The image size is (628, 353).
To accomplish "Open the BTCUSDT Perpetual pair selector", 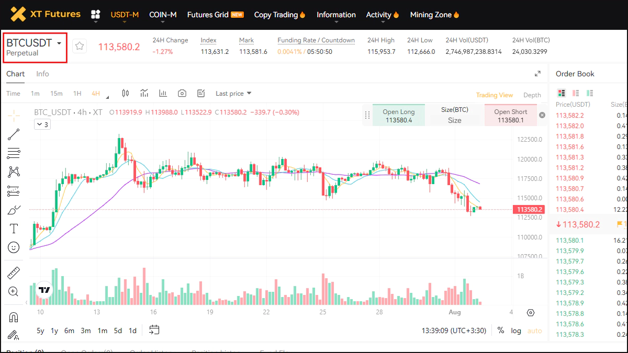I will 35,47.
